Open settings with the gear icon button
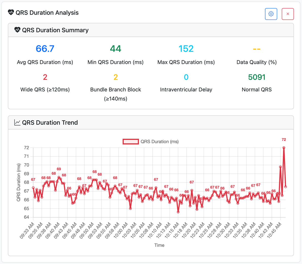 [x=271, y=14]
